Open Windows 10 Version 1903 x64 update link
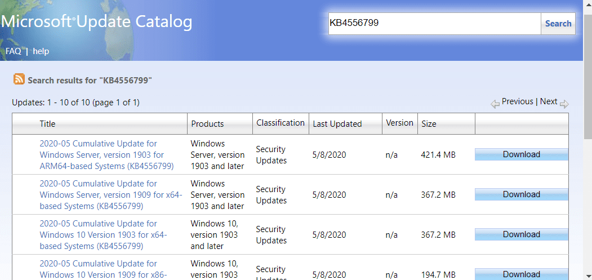This screenshot has height=280, width=592. [103, 235]
